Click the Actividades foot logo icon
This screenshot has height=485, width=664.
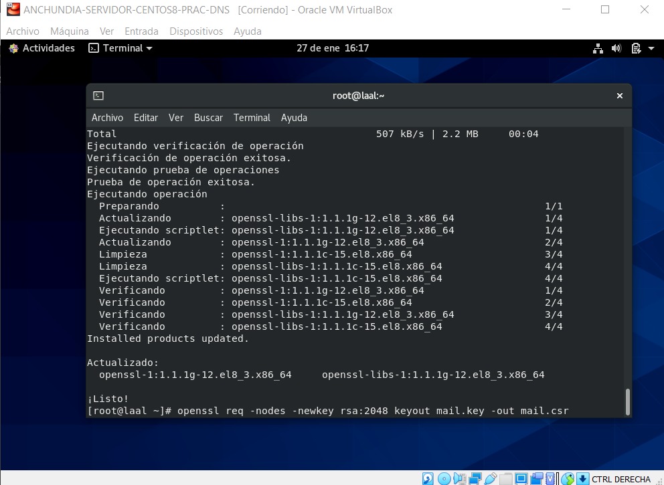click(13, 48)
